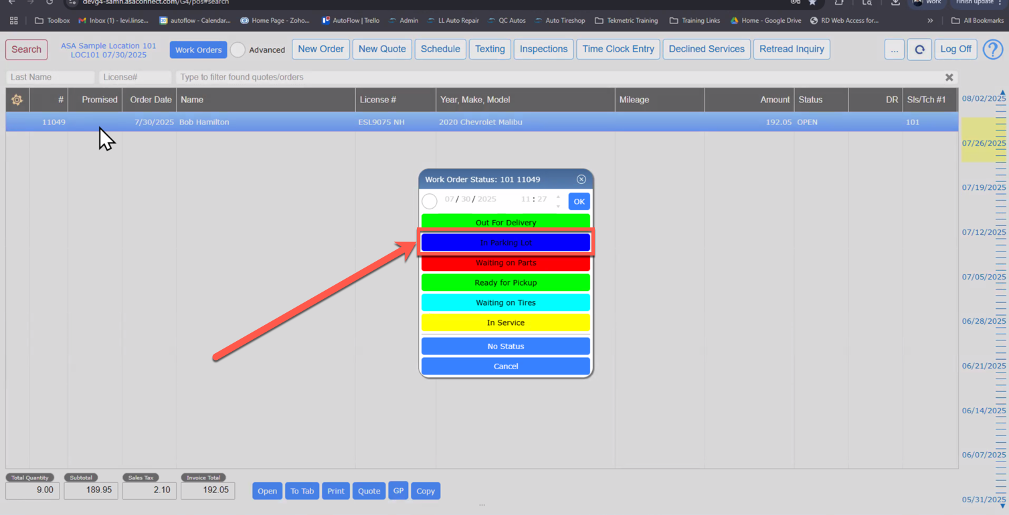Choose the Ready for Pickup status
Viewport: 1009px width, 515px height.
pos(506,283)
